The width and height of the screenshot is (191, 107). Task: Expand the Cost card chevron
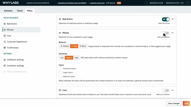172,90
